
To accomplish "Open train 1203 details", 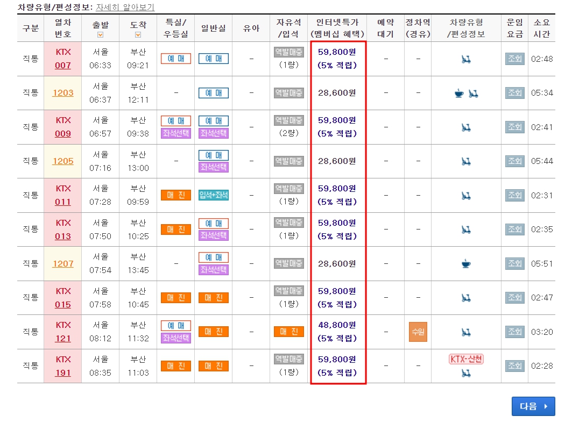I will (63, 93).
